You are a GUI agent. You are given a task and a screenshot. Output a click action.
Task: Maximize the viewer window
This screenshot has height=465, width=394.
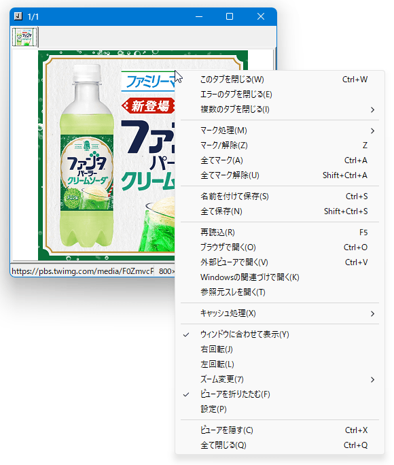coord(230,16)
